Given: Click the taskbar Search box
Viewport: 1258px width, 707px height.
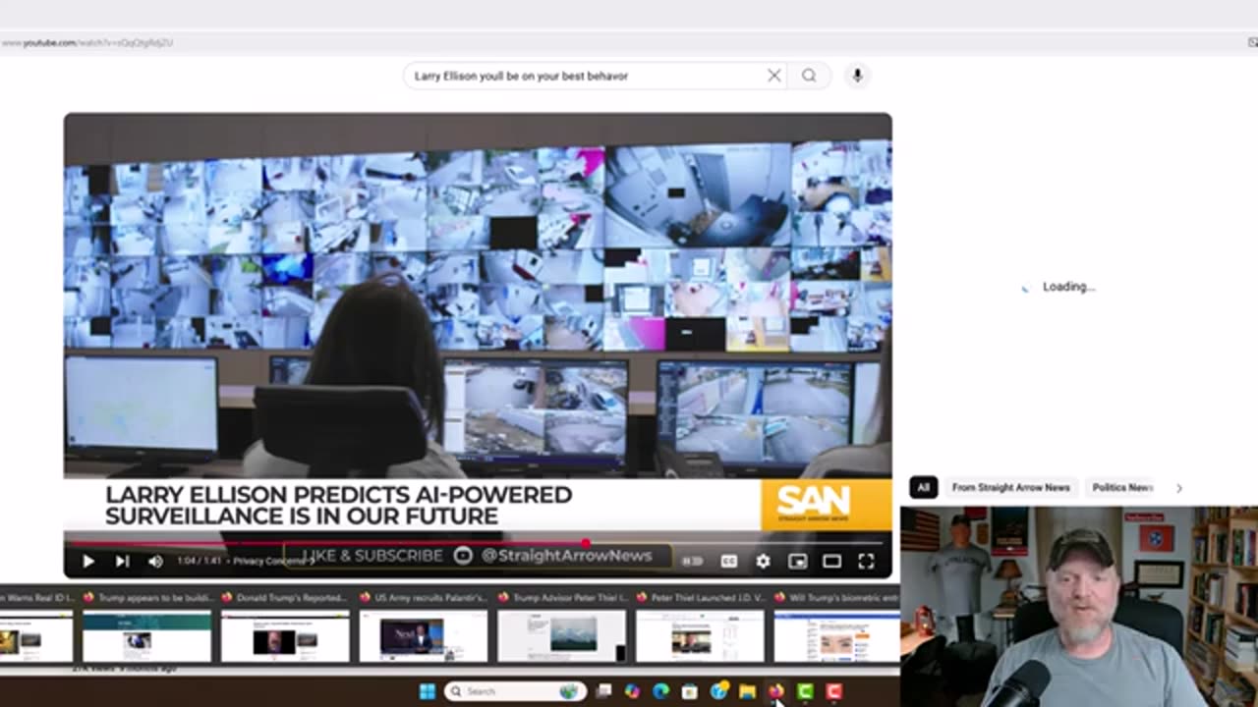Looking at the screenshot, I should point(516,691).
